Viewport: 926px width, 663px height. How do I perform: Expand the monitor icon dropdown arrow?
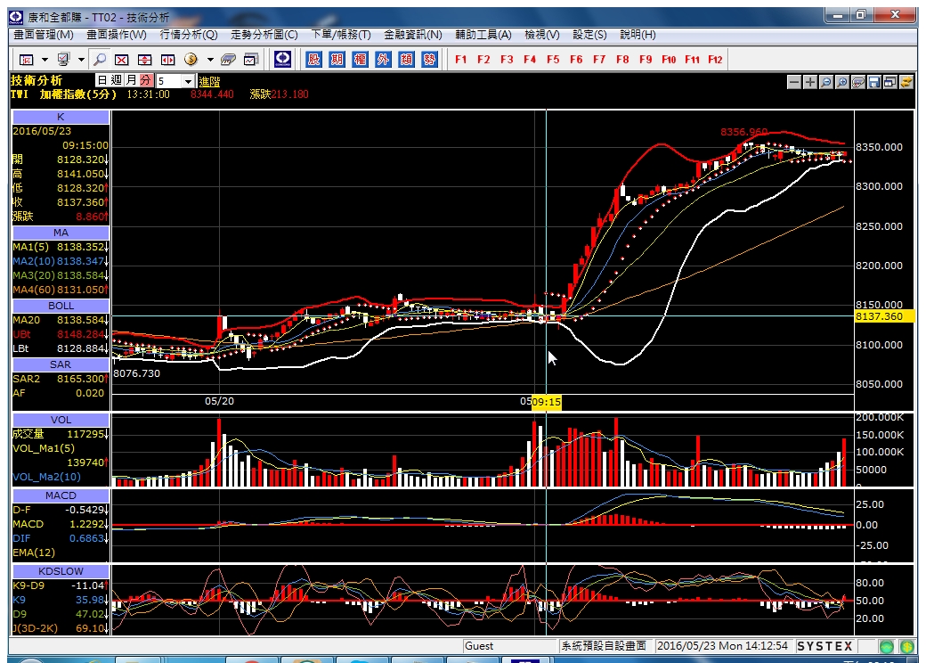click(x=81, y=60)
